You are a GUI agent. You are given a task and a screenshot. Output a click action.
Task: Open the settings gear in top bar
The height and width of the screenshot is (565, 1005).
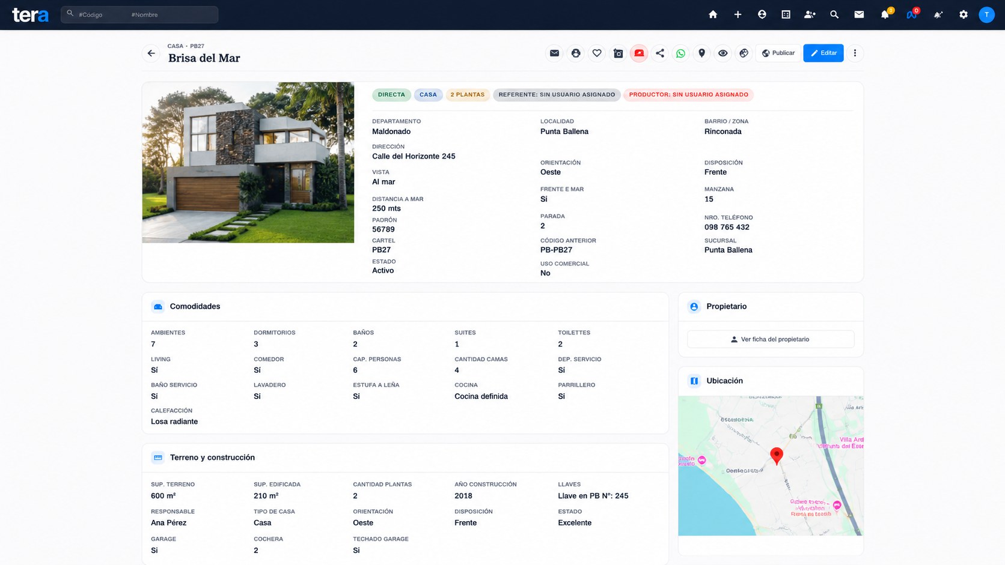[x=964, y=14]
